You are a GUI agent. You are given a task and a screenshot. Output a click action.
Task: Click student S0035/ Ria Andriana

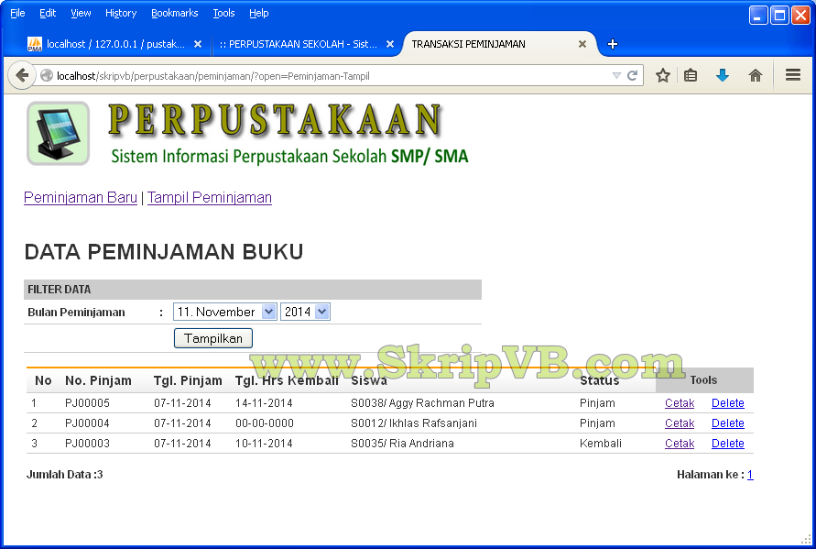point(402,444)
